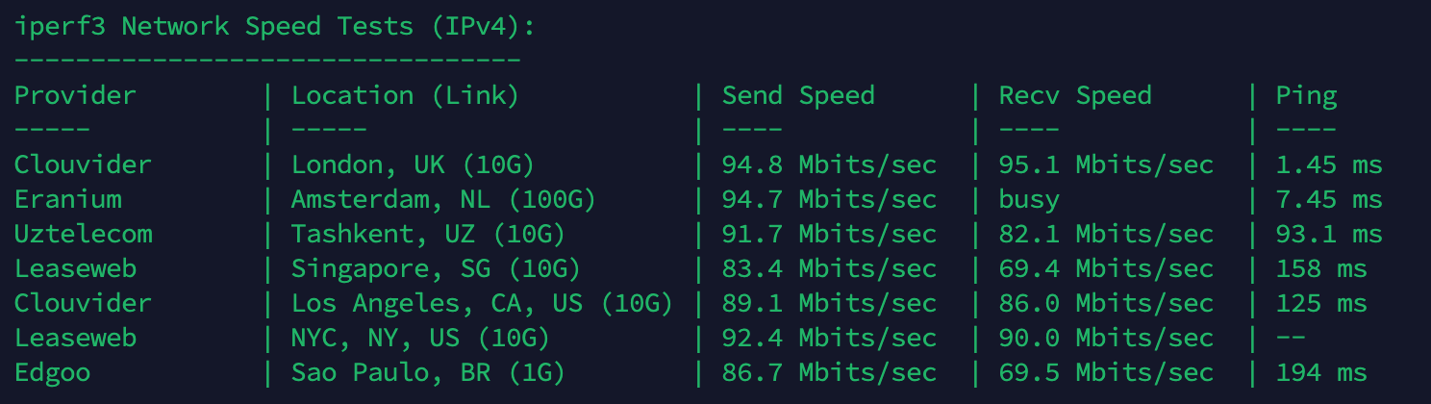Click 'Tashkent, UZ (10G)' location
Screen dimensions: 1431x404
tap(428, 234)
